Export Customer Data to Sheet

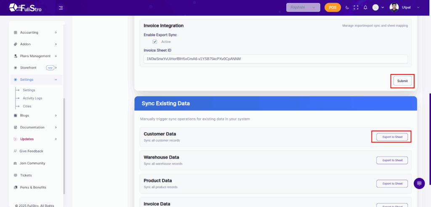pyautogui.click(x=392, y=137)
